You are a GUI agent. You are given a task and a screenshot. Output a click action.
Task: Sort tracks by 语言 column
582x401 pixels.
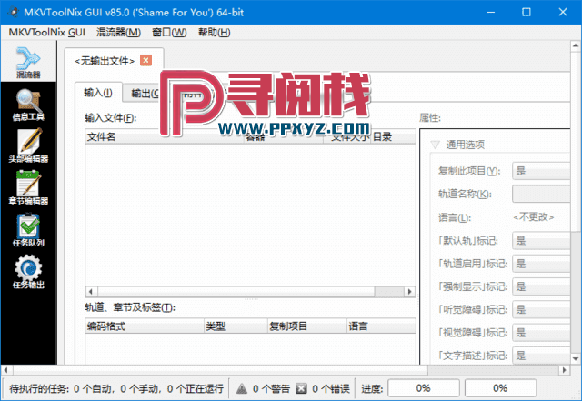point(382,326)
